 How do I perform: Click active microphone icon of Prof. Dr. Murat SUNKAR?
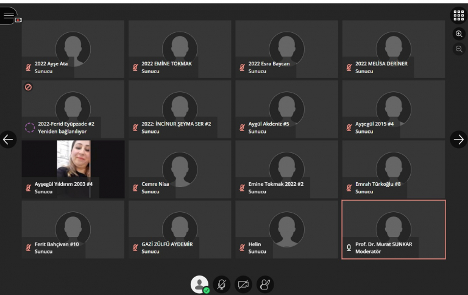click(x=349, y=248)
